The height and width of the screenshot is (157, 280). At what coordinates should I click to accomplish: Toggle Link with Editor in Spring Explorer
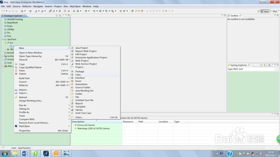(x=265, y=65)
